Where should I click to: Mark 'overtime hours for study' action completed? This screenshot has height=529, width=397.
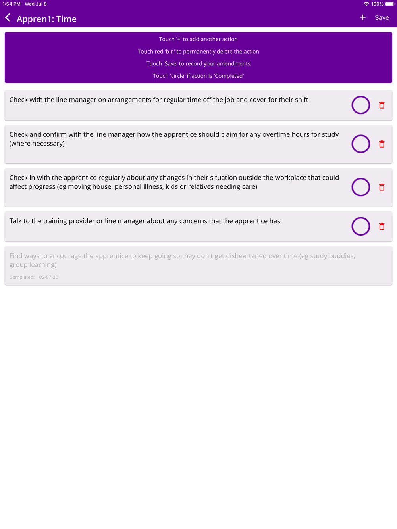(x=360, y=144)
